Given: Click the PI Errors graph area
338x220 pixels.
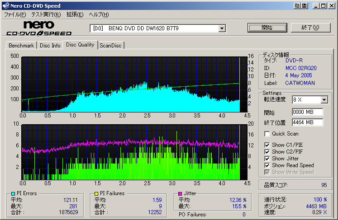Looking at the screenshot, I should pyautogui.click(x=134, y=84).
